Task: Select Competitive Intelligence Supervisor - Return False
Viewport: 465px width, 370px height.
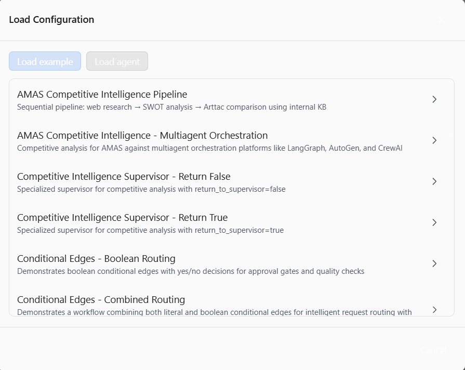Action: click(x=124, y=177)
